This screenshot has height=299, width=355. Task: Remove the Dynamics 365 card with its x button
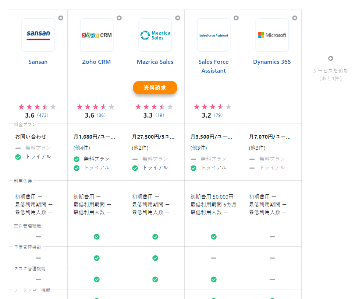point(294,18)
